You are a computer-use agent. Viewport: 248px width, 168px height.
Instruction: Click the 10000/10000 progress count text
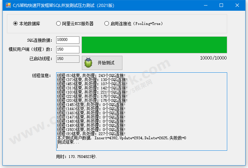pyautogui.click(x=213, y=58)
